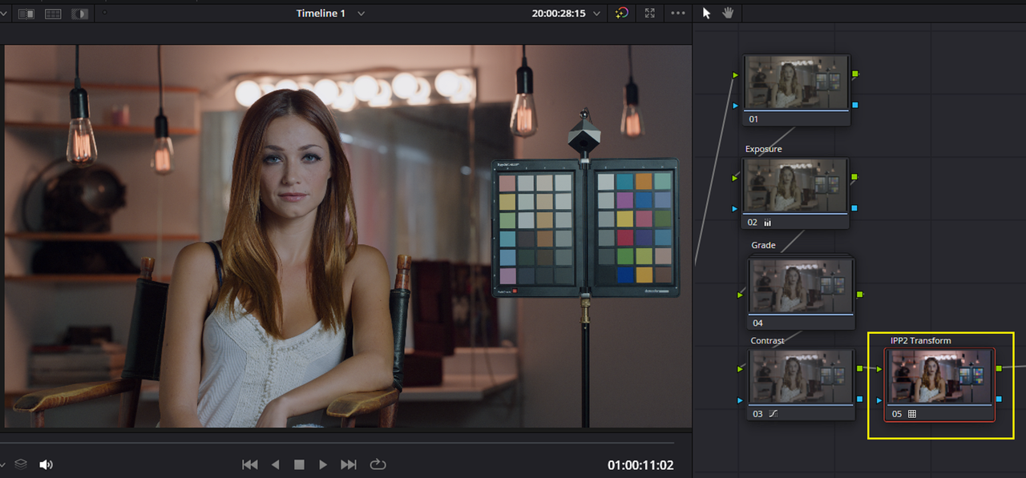The height and width of the screenshot is (478, 1026).
Task: Click the LUT grid icon on node 05
Action: (x=911, y=414)
